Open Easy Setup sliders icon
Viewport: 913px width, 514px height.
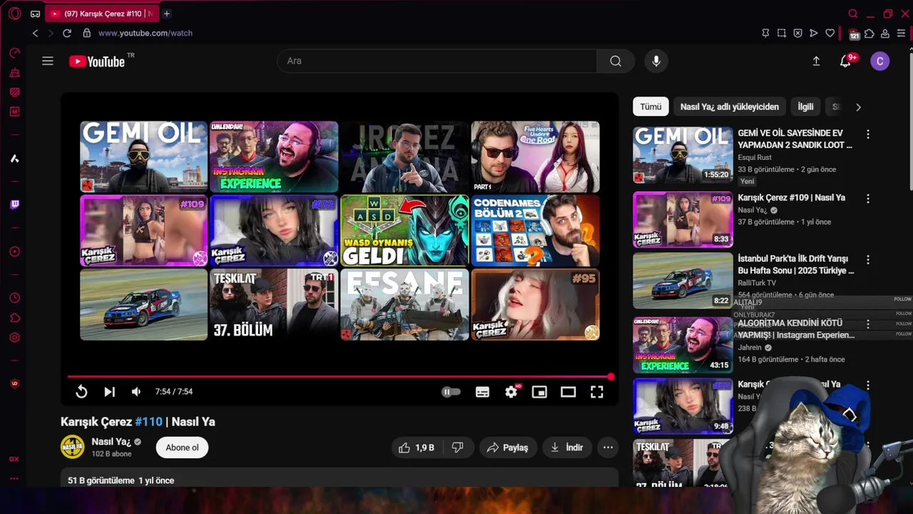(902, 33)
